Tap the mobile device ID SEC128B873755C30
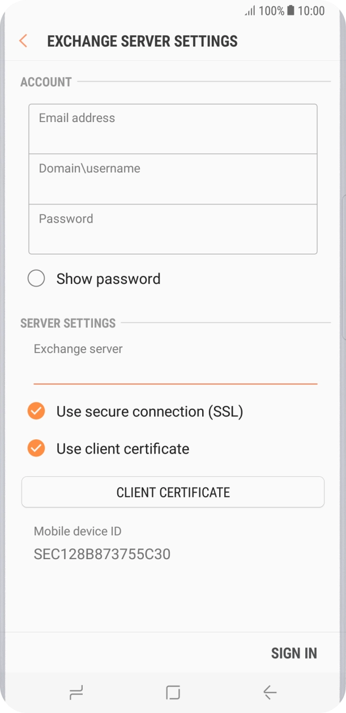This screenshot has height=713, width=346. tap(102, 553)
